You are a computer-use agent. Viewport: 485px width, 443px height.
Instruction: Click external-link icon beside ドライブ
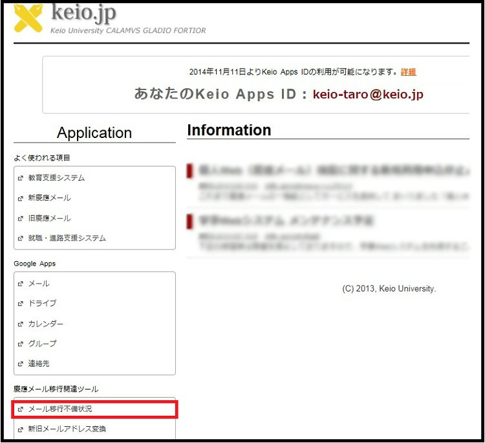[x=21, y=304]
